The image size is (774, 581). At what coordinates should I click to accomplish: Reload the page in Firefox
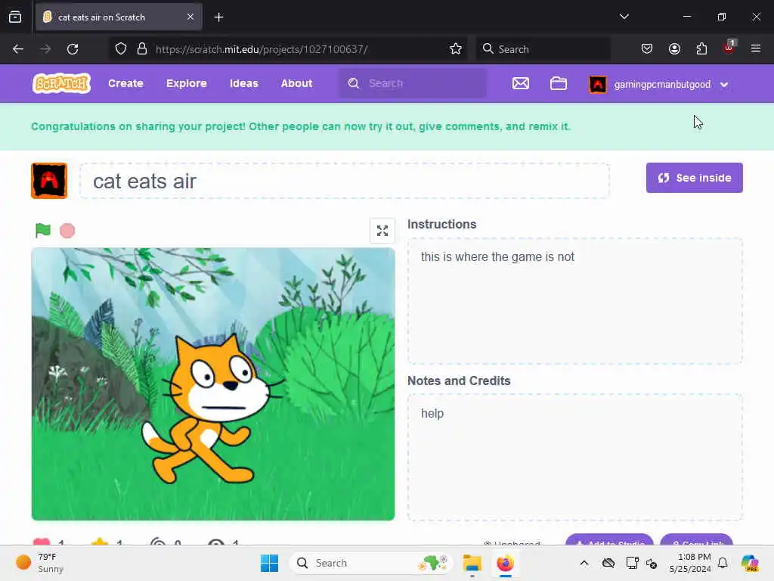pyautogui.click(x=73, y=49)
